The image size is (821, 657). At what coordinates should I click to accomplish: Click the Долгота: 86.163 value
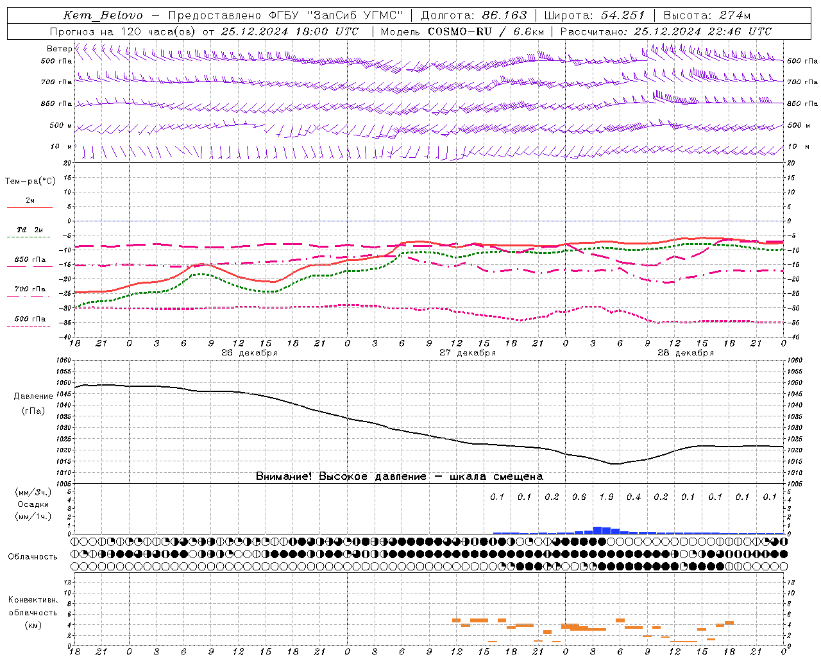(x=474, y=15)
